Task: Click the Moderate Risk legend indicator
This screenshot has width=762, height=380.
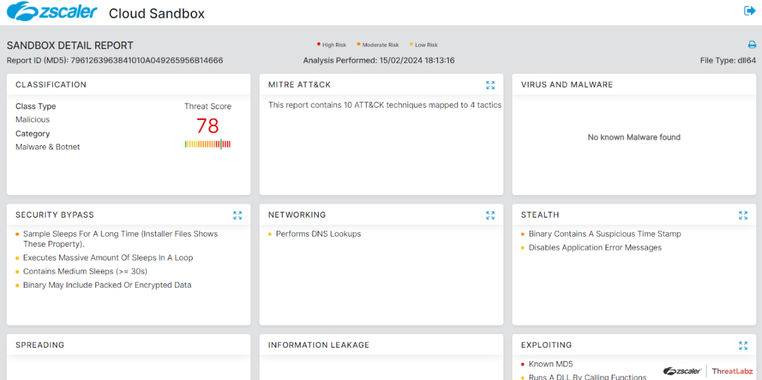Action: click(x=379, y=45)
